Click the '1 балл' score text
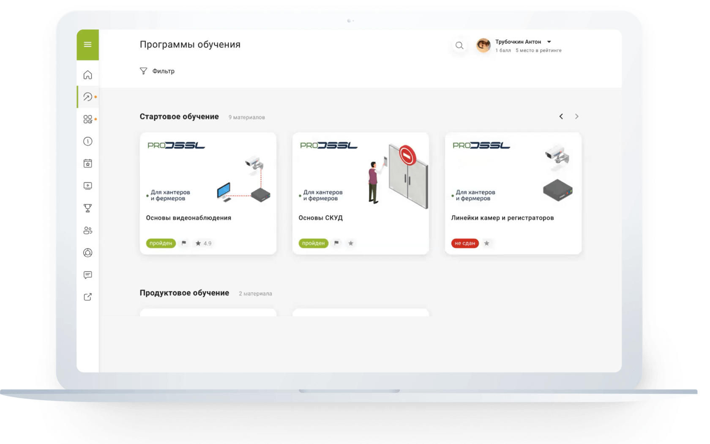The image size is (710, 444). click(x=503, y=50)
